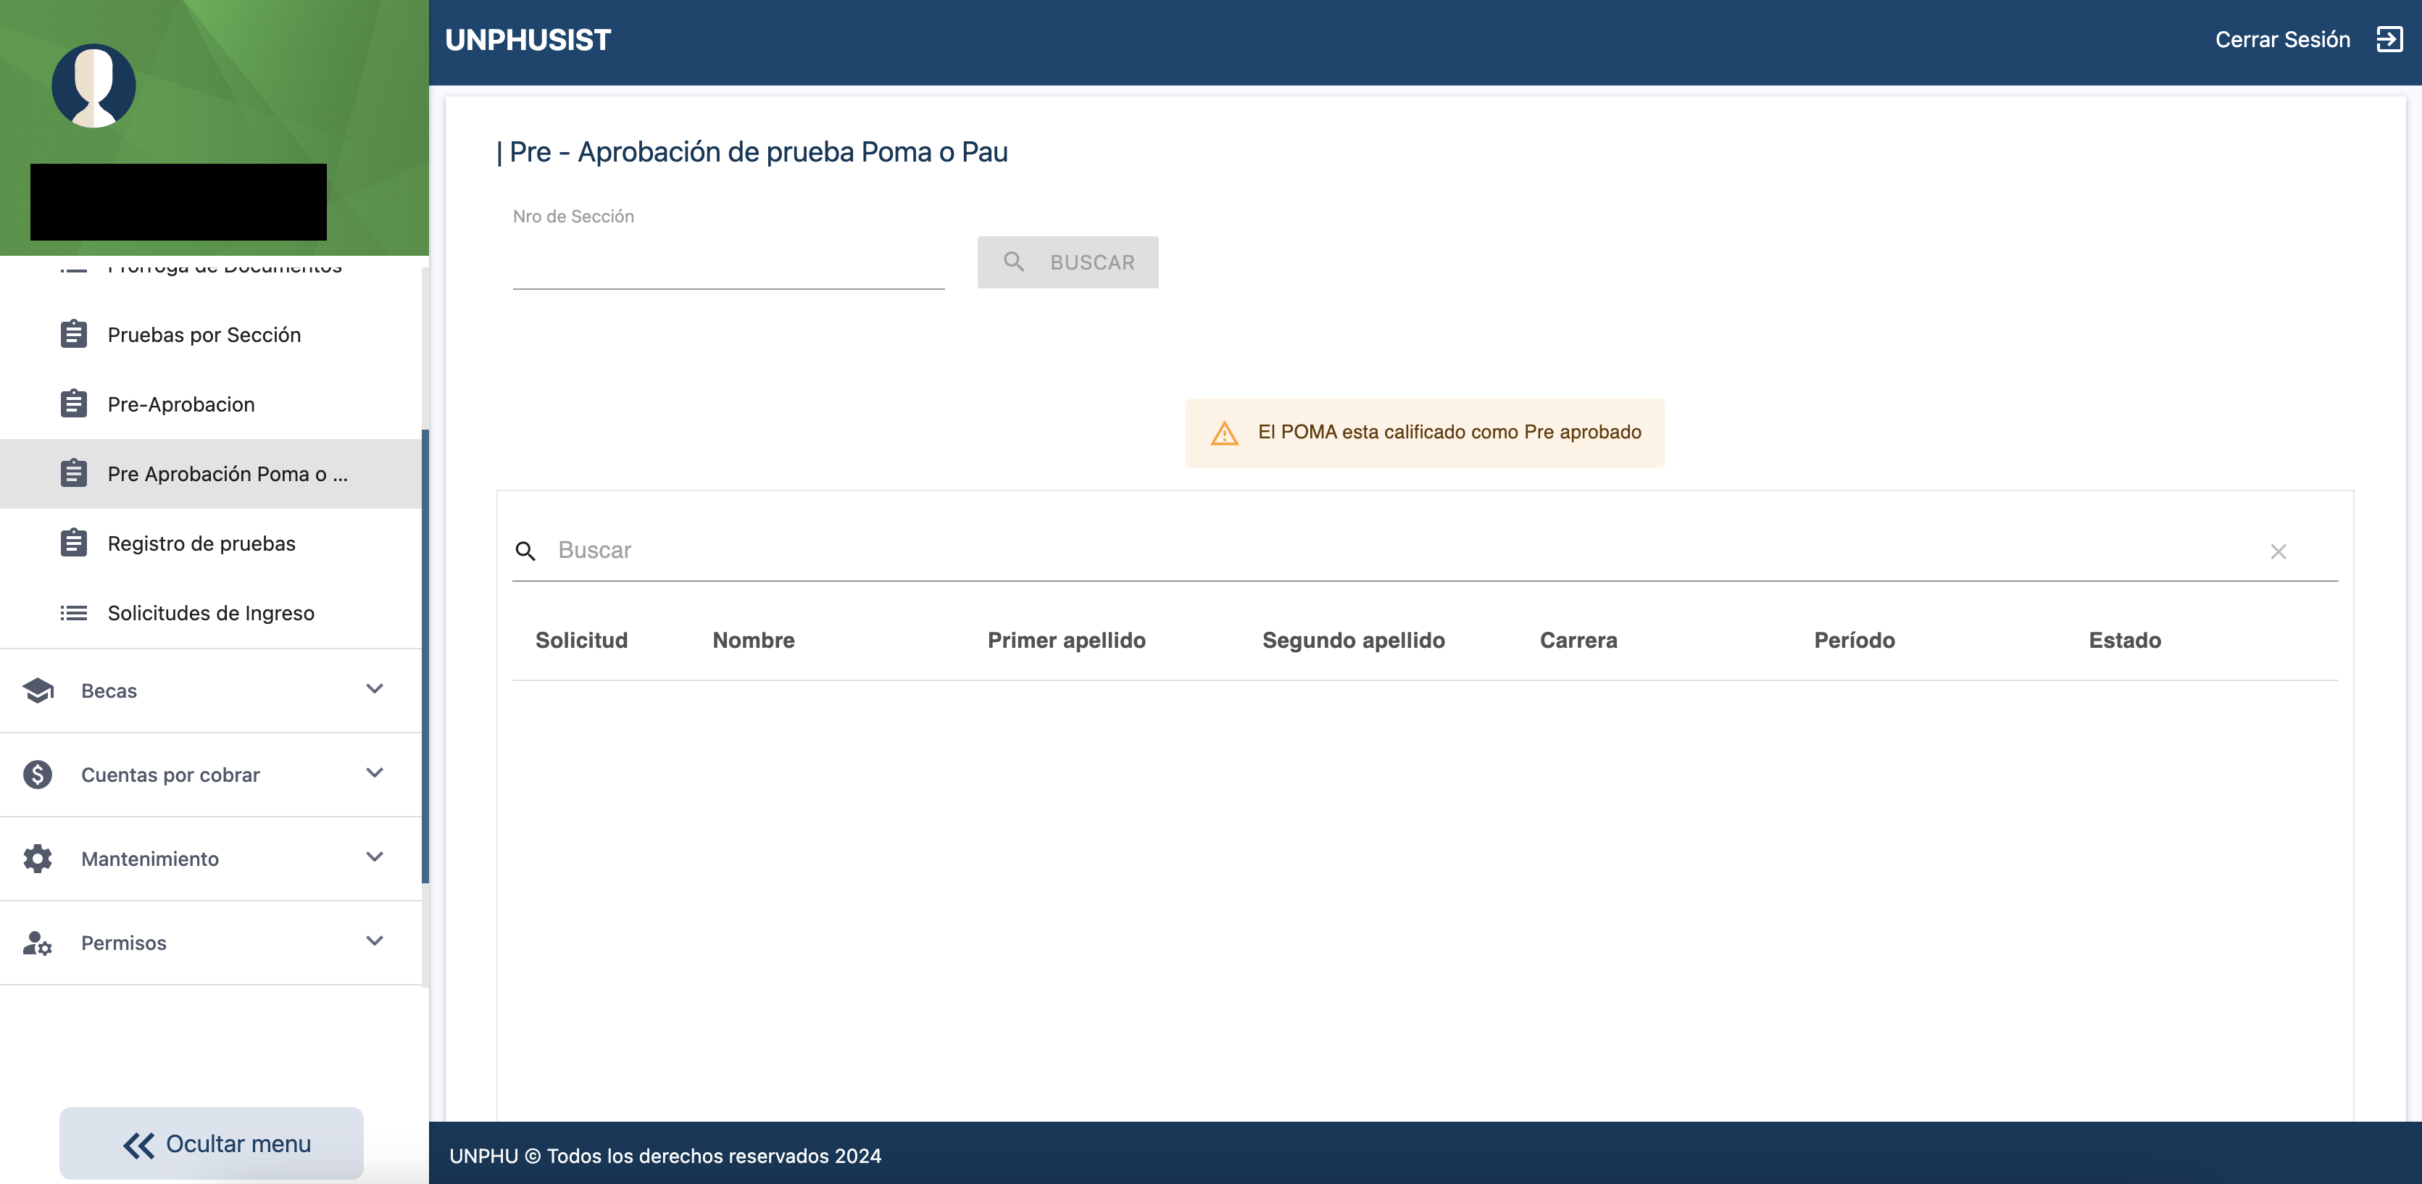Click the table search magnifier icon
Viewport: 2422px width, 1184px height.
(x=525, y=551)
